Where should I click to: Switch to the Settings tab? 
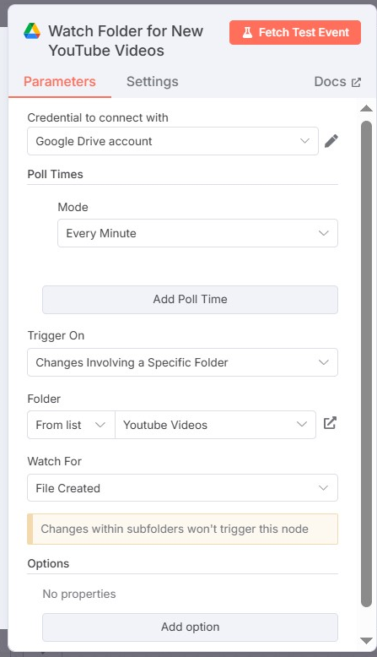(153, 82)
